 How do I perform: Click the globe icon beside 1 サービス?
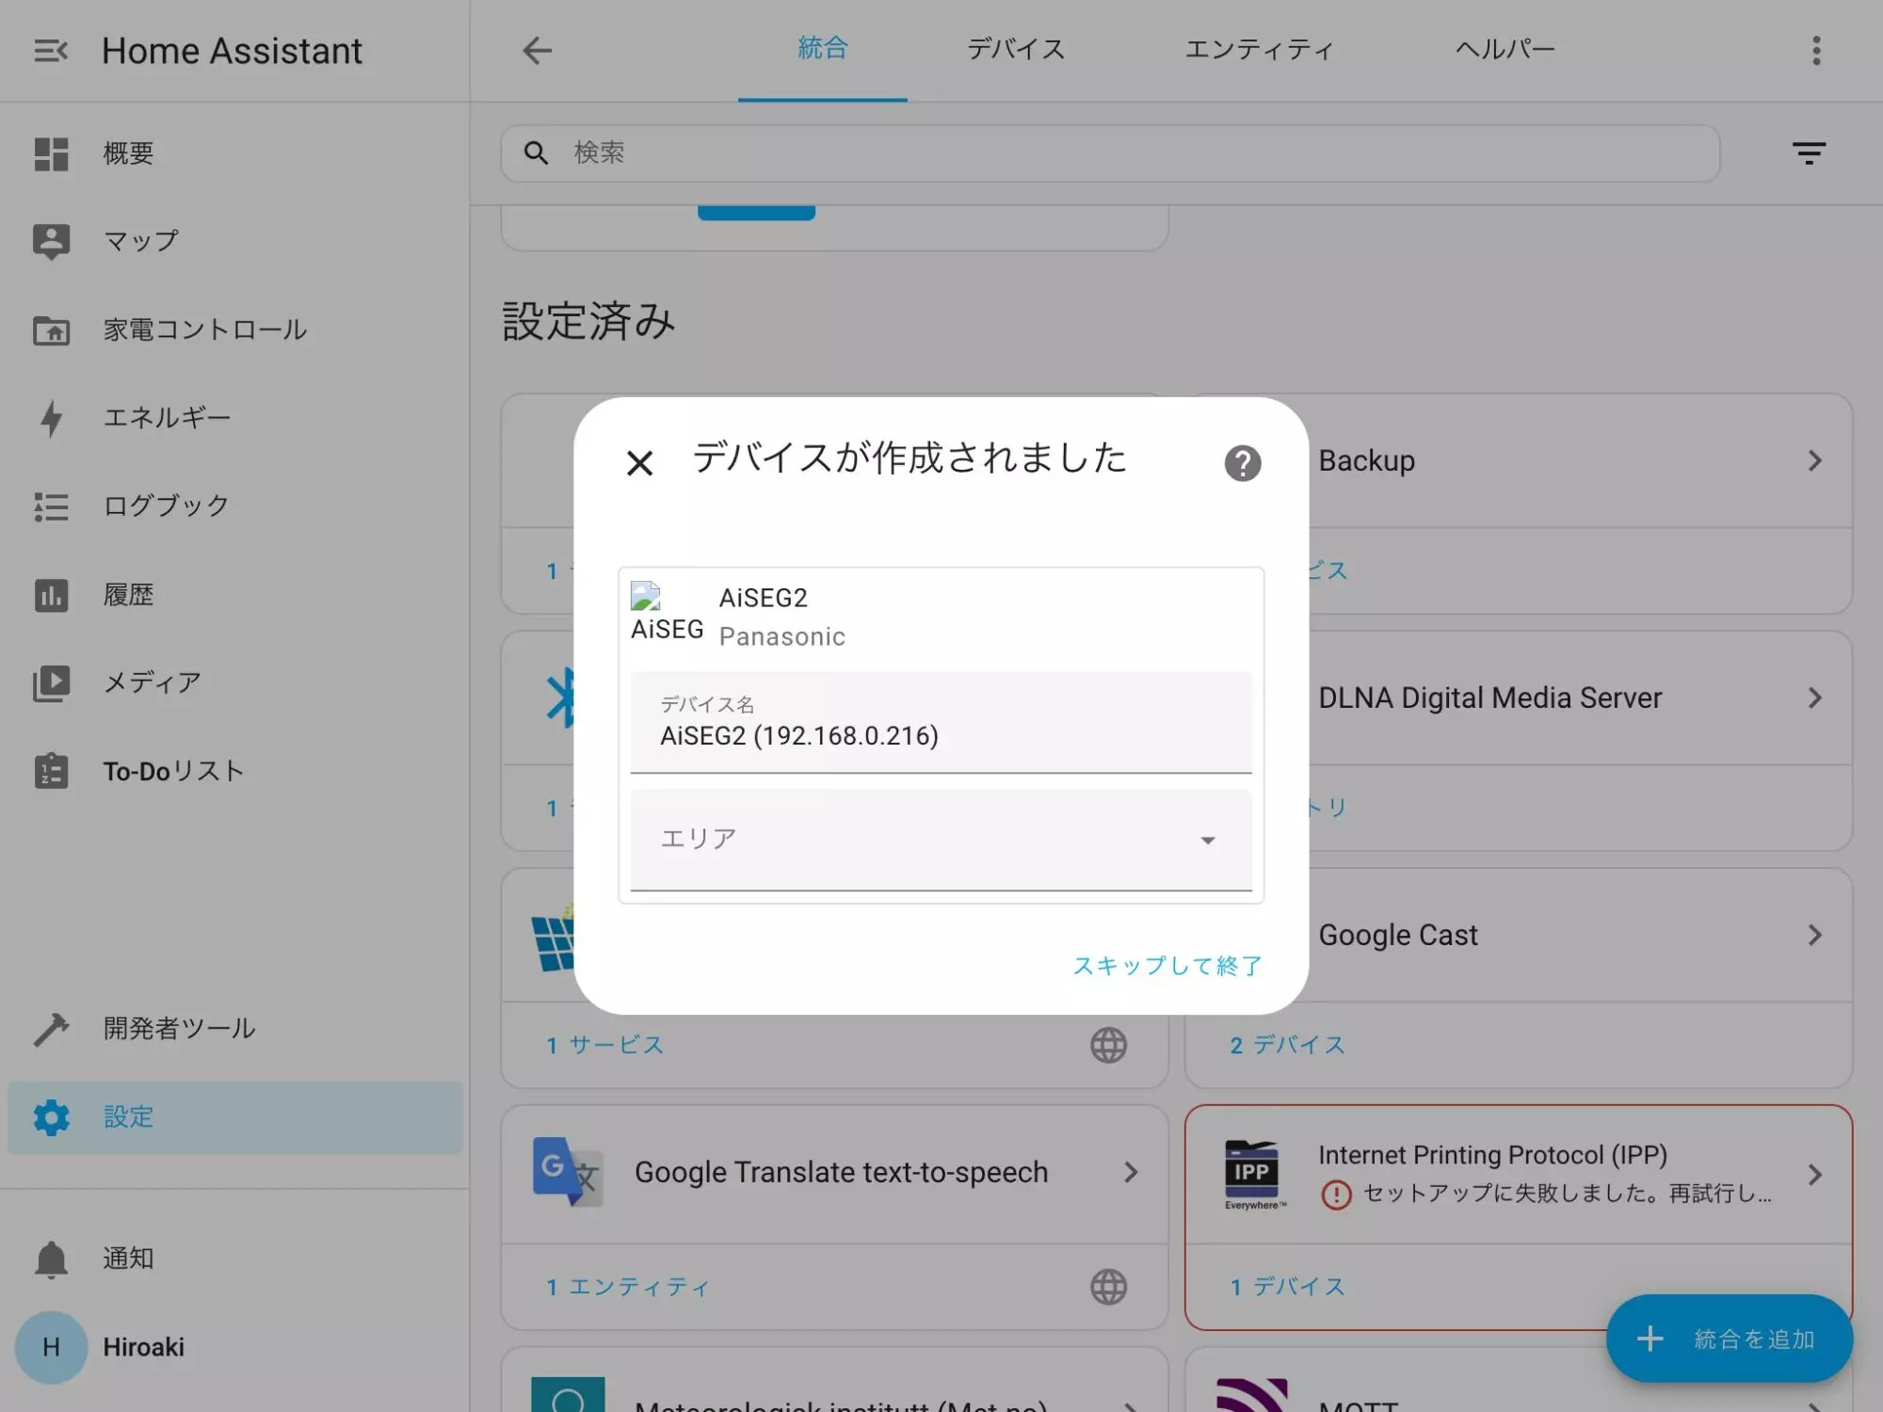click(x=1108, y=1045)
